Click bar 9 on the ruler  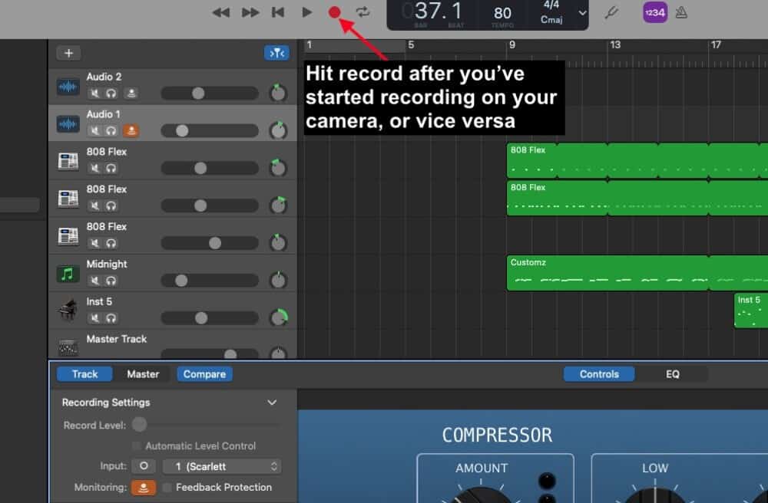512,45
